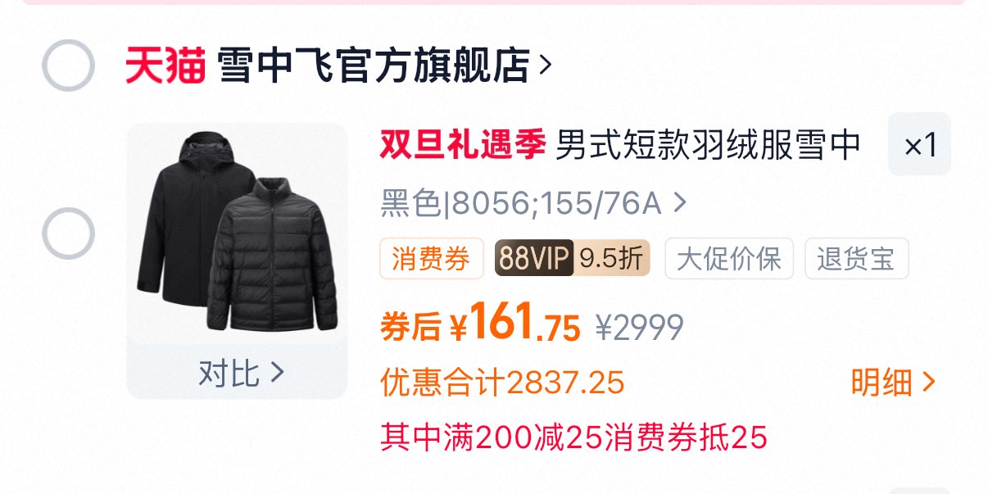Tap the 9.5折 discount tag
This screenshot has height=494, width=988.
611,259
